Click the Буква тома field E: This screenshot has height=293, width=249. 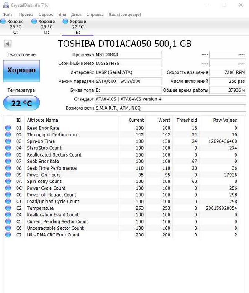(x=128, y=90)
